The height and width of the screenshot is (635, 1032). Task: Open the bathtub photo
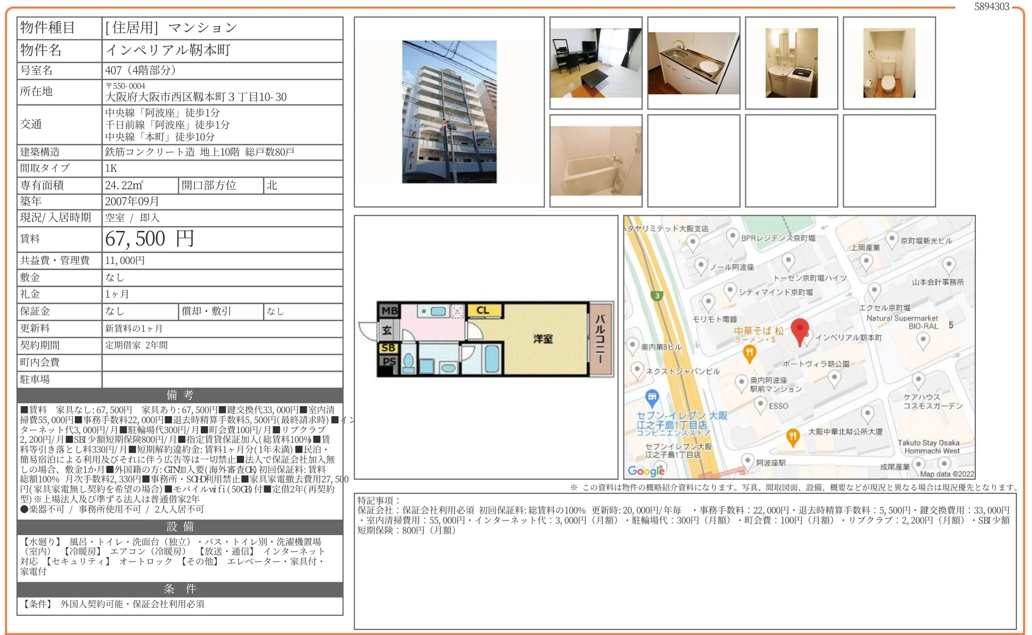pos(595,161)
